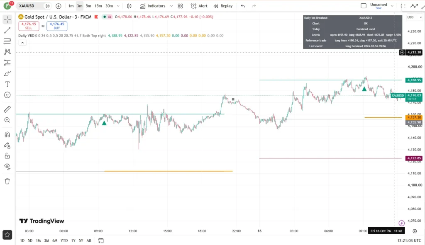Open the Indicators dialog
This screenshot has width=425, height=245.
[x=153, y=6]
